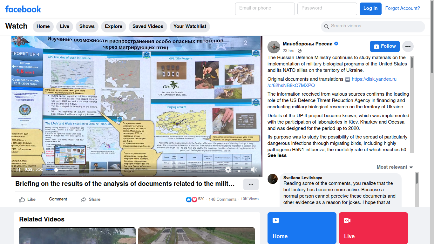434x244 pixels.
Task: Click the 0:22 / 5:52 time display
Action: pyautogui.click(x=34, y=169)
